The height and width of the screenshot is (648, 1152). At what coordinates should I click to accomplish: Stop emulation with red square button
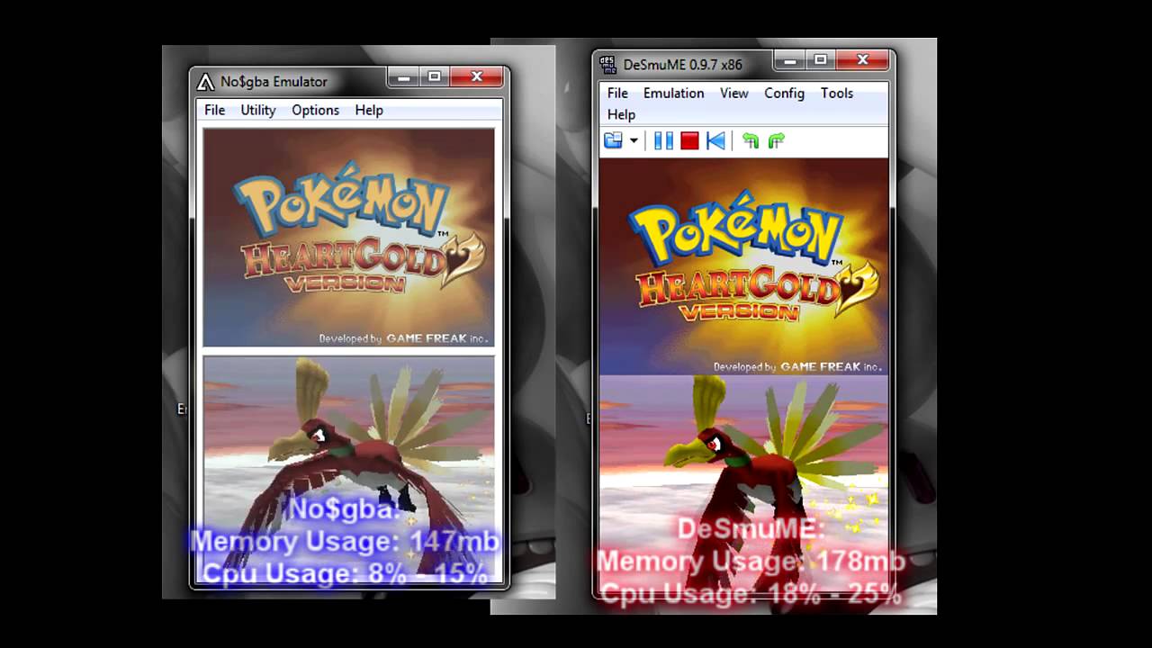pyautogui.click(x=689, y=140)
